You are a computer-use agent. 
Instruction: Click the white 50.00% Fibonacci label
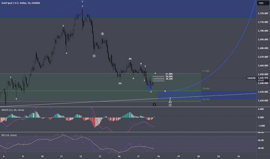169,77
